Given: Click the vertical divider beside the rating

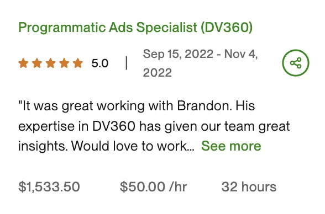Looking at the screenshot, I should tap(127, 63).
